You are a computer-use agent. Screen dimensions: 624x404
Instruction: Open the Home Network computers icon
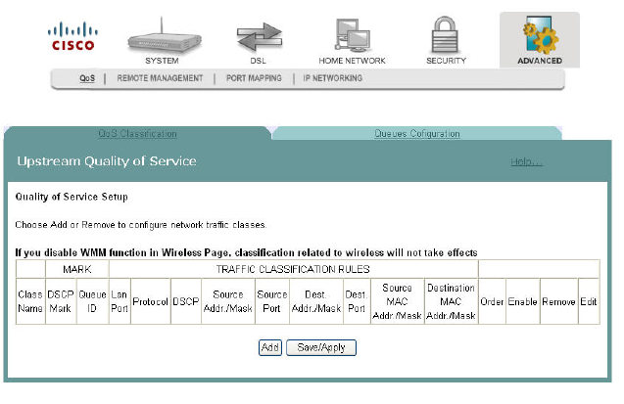point(353,36)
